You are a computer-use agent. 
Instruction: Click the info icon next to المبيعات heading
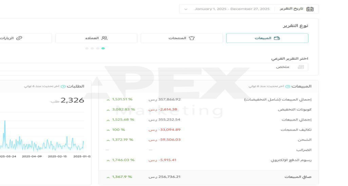[288, 87]
